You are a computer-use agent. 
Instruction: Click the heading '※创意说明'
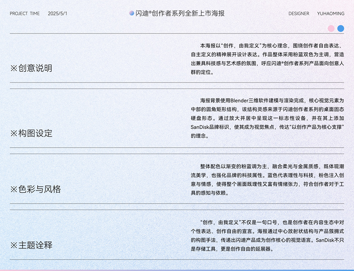click(31, 68)
